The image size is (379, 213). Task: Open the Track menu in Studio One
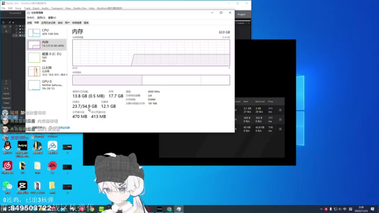point(27,8)
